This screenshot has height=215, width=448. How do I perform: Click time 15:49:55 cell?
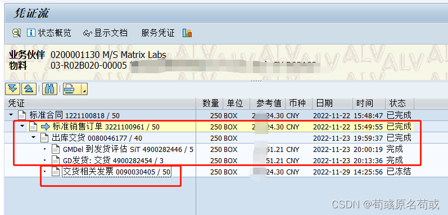pos(368,127)
